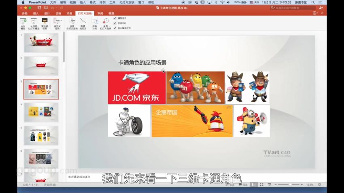Click zoom out minus button
The image size is (344, 193).
point(276,185)
